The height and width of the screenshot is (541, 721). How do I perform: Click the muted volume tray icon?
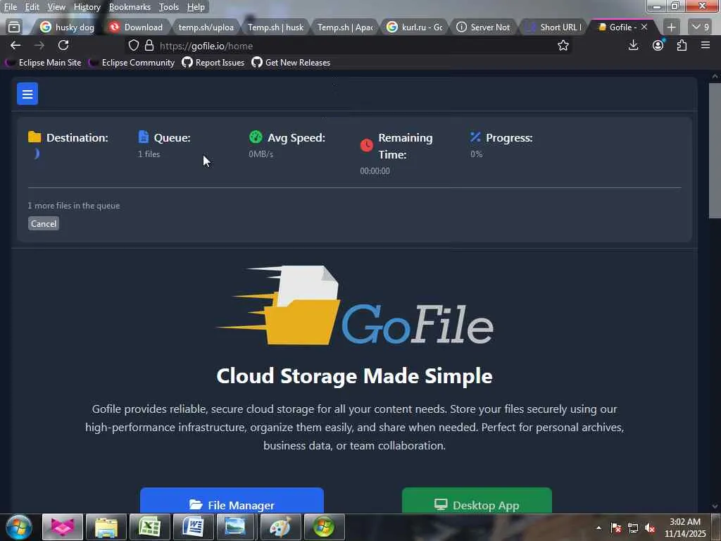point(650,528)
